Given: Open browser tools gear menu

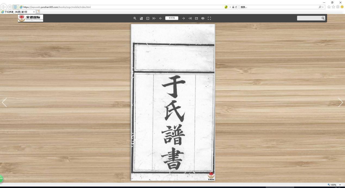Looking at the screenshot, I should [338, 7].
